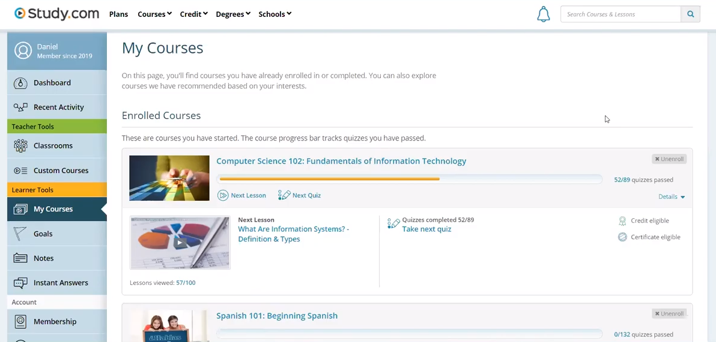Open the Plans menu item

119,14
